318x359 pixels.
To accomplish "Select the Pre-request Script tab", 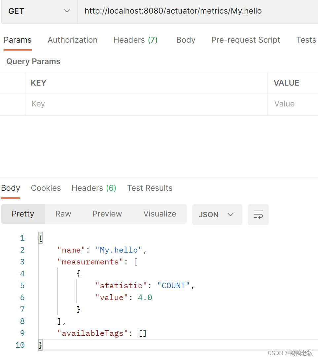I will click(245, 40).
